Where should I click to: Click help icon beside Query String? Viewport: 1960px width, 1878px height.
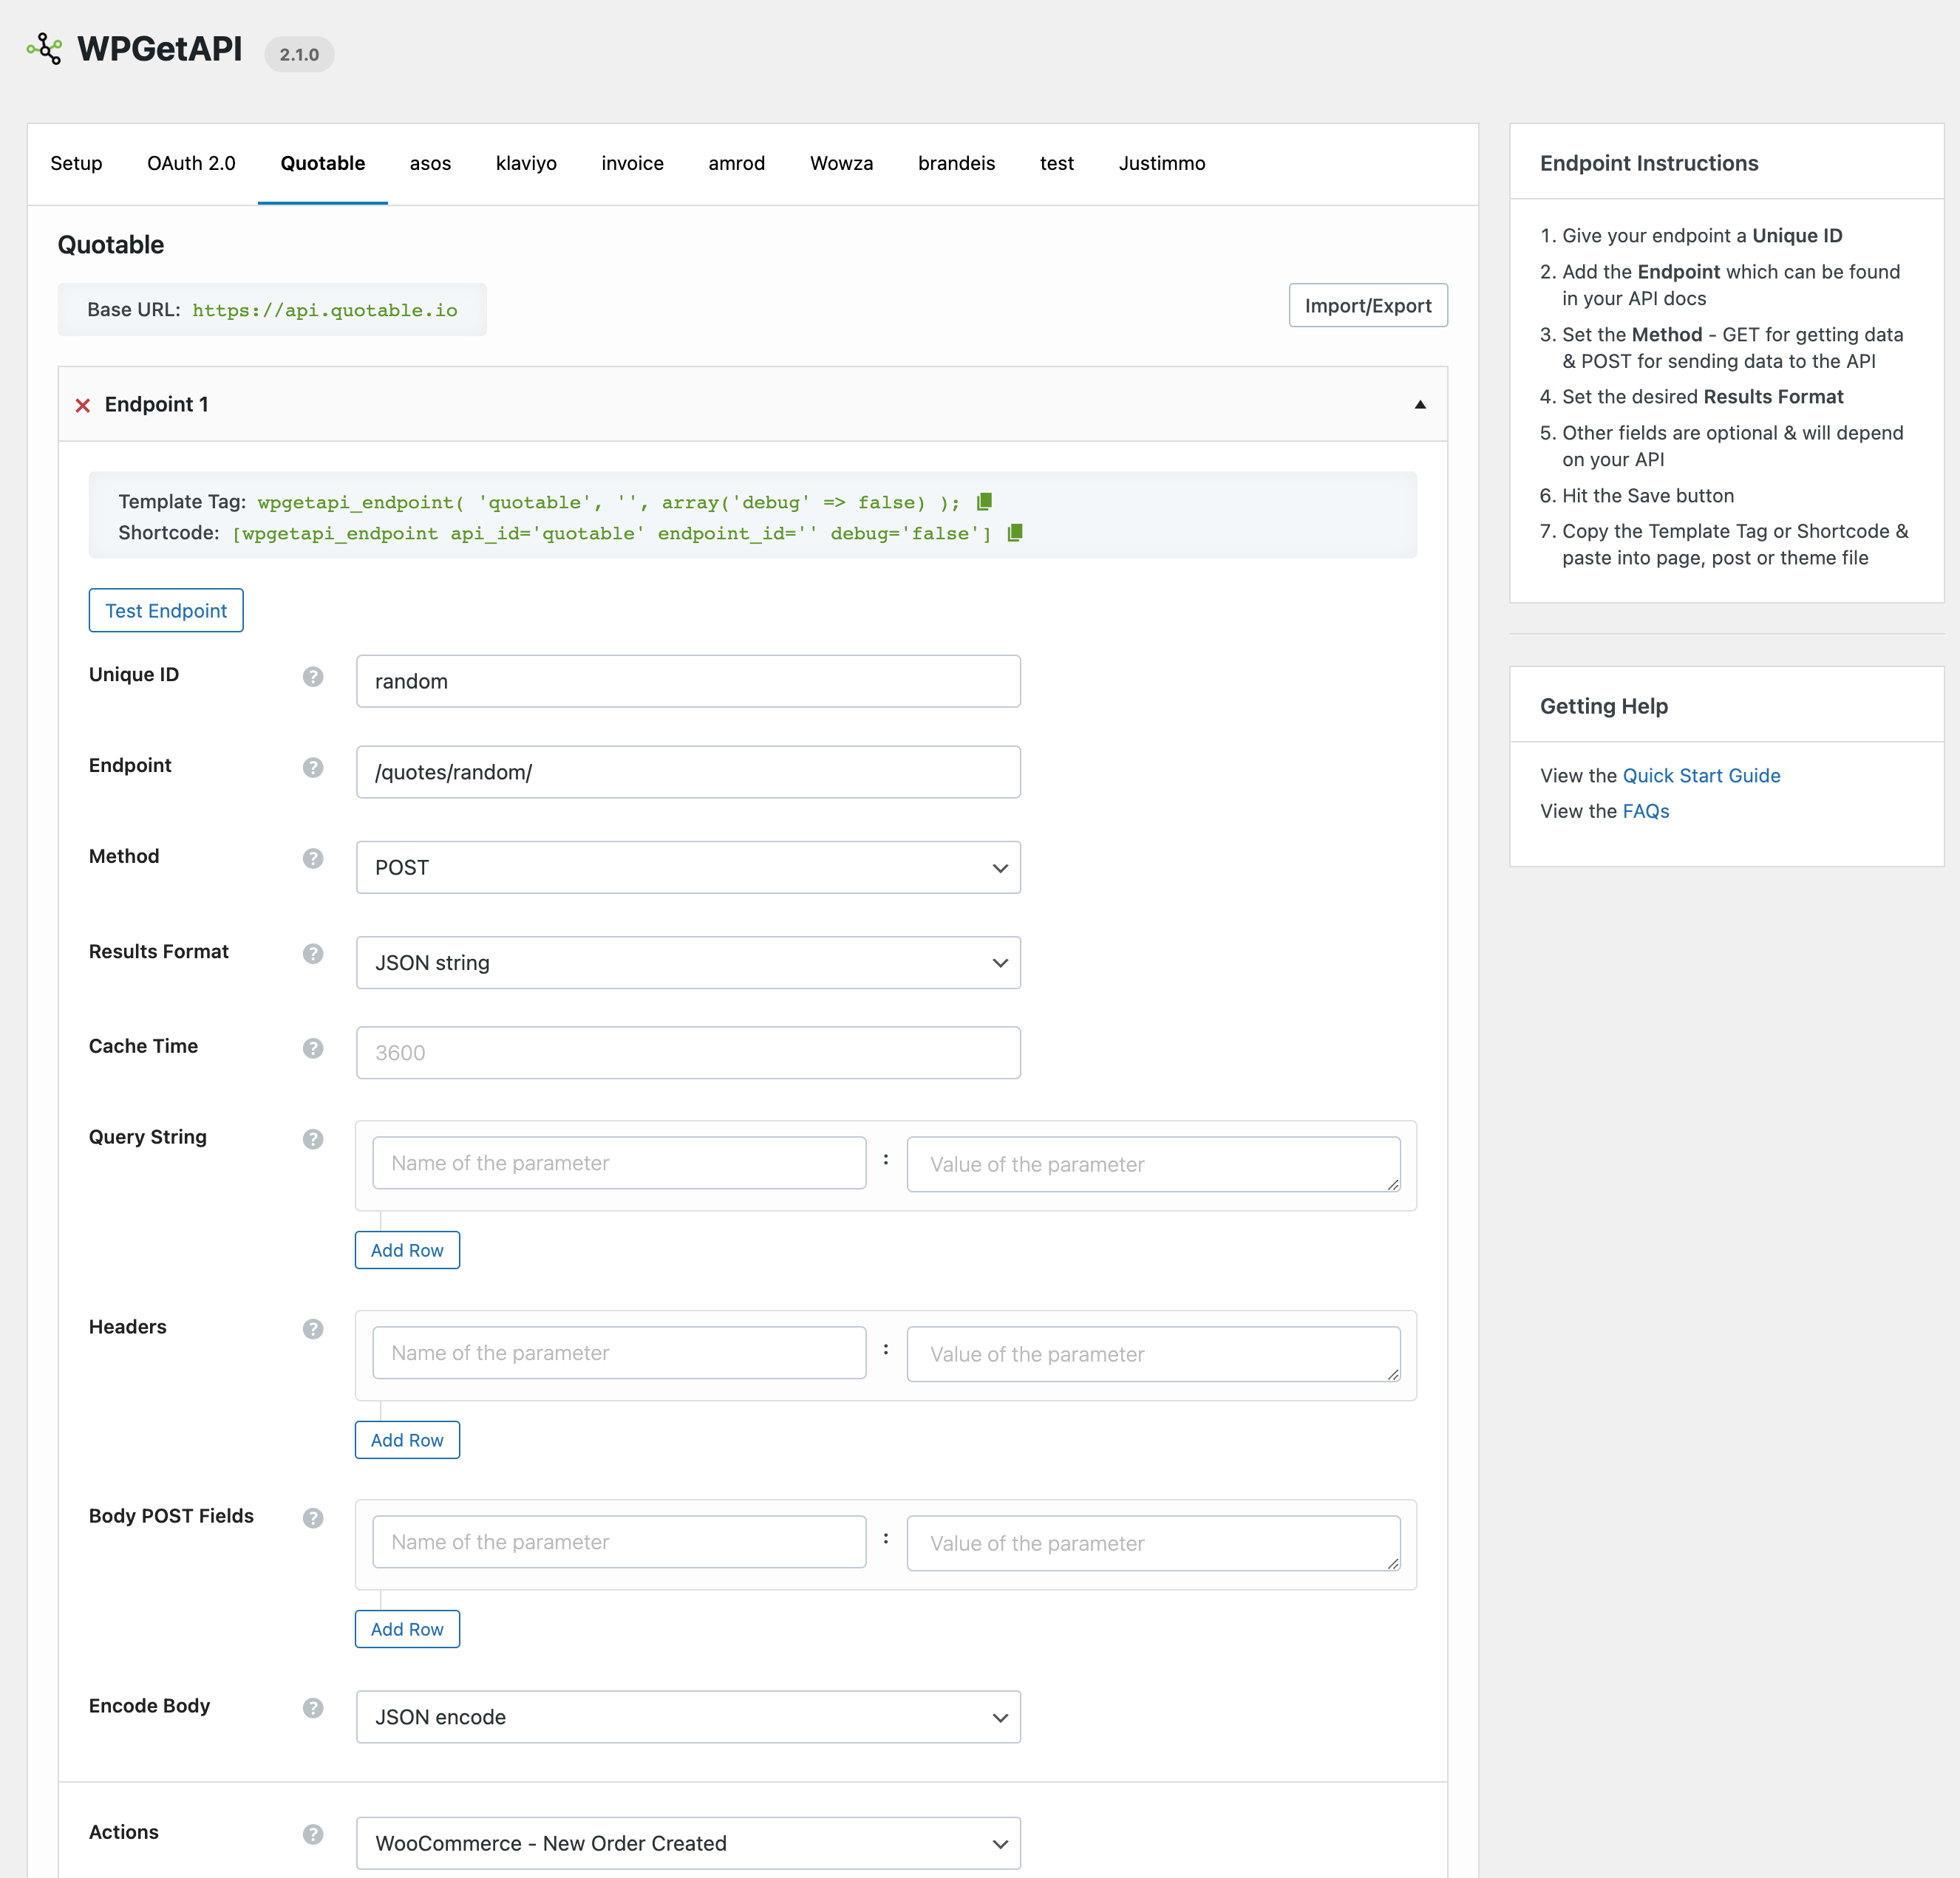point(313,1139)
